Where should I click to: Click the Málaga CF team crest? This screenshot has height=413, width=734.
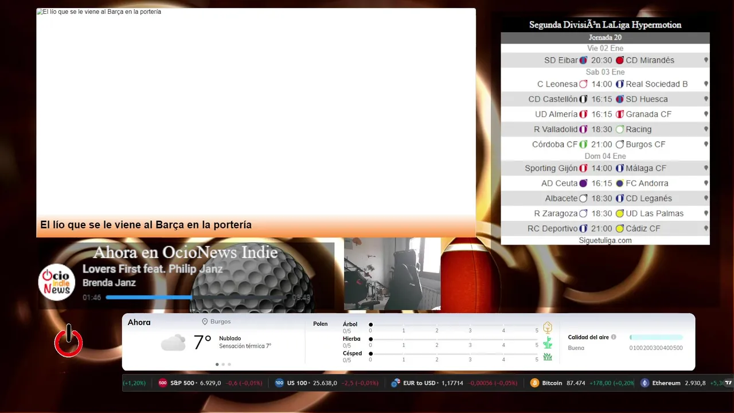pos(620,168)
